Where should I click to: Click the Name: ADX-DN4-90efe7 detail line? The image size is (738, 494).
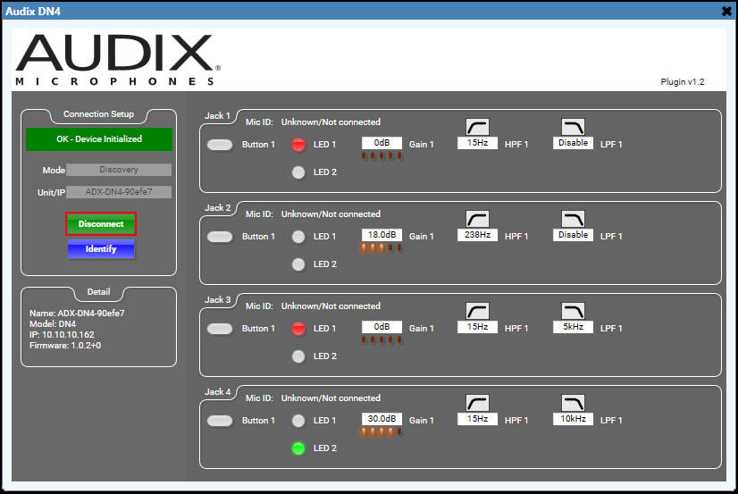pos(77,313)
